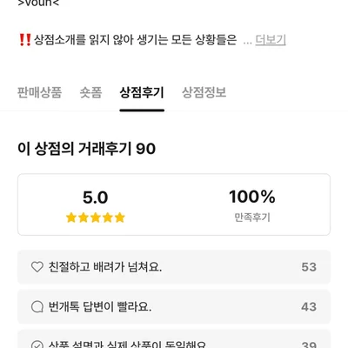Tap the heart icon beside 친절하고 배려가 넘쳐요
Screen dimensions: 348x348
pos(37,267)
